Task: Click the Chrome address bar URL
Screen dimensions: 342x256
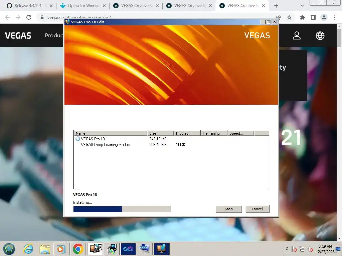Action: (79, 17)
